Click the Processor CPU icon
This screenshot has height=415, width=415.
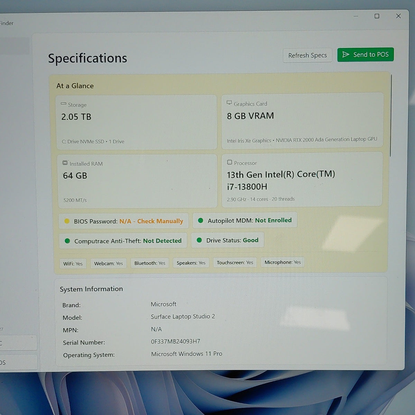pyautogui.click(x=230, y=162)
